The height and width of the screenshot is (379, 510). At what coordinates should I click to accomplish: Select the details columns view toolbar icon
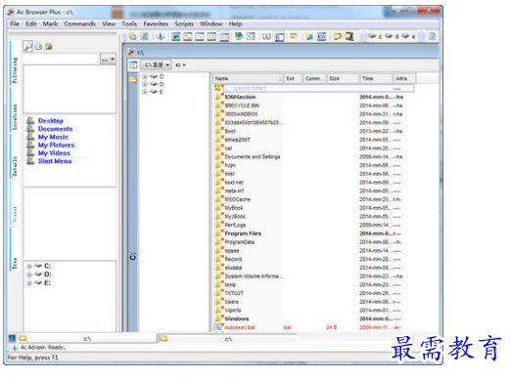pos(224,37)
